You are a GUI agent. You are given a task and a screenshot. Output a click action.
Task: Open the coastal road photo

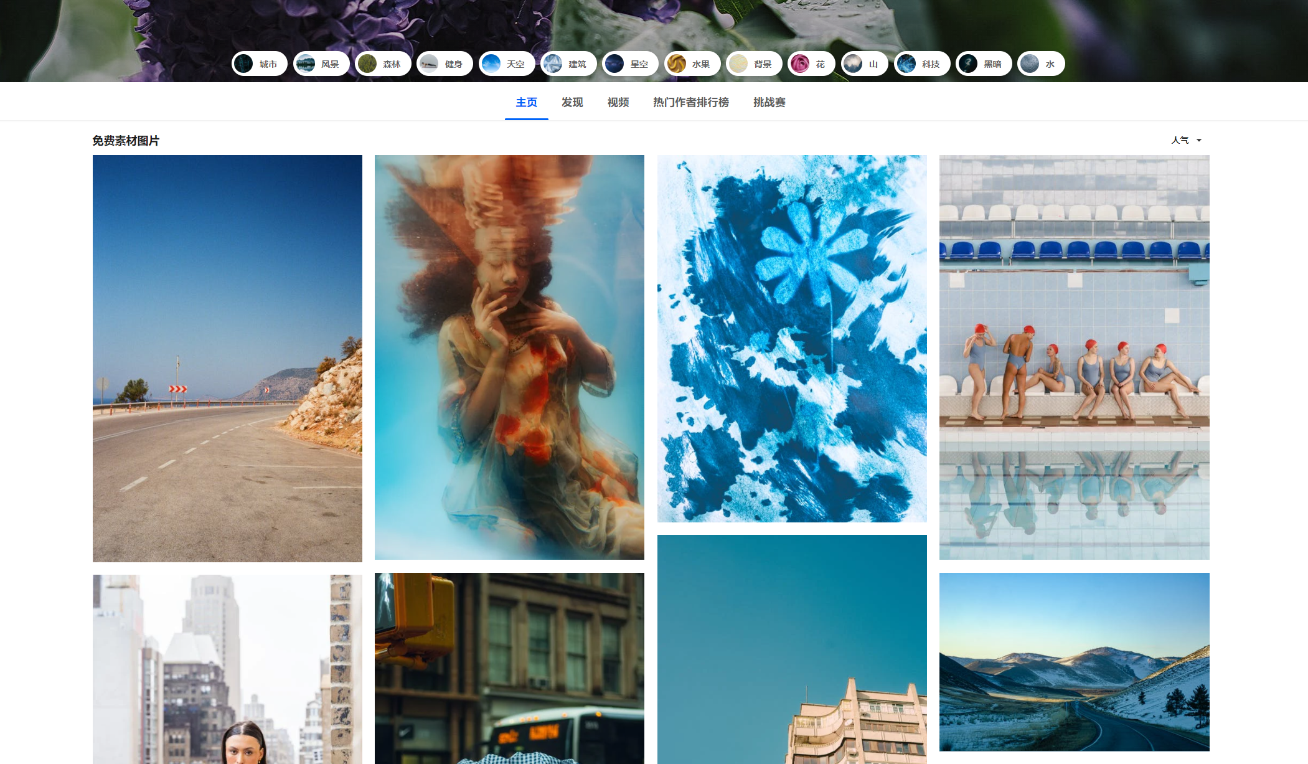[x=227, y=358]
